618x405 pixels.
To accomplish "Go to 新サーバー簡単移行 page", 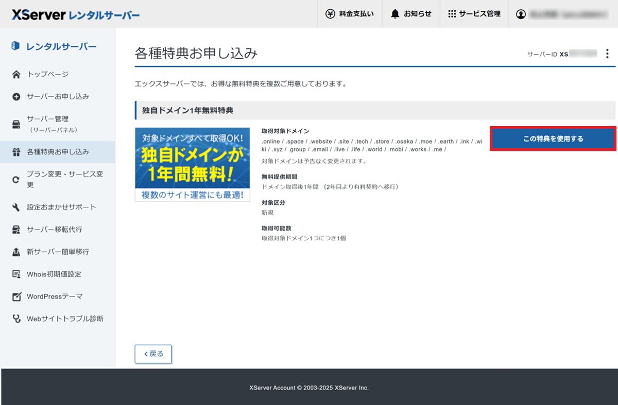I will tap(58, 252).
